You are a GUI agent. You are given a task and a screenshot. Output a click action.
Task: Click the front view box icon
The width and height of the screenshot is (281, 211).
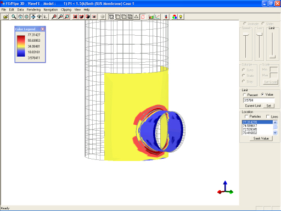click(x=117, y=17)
